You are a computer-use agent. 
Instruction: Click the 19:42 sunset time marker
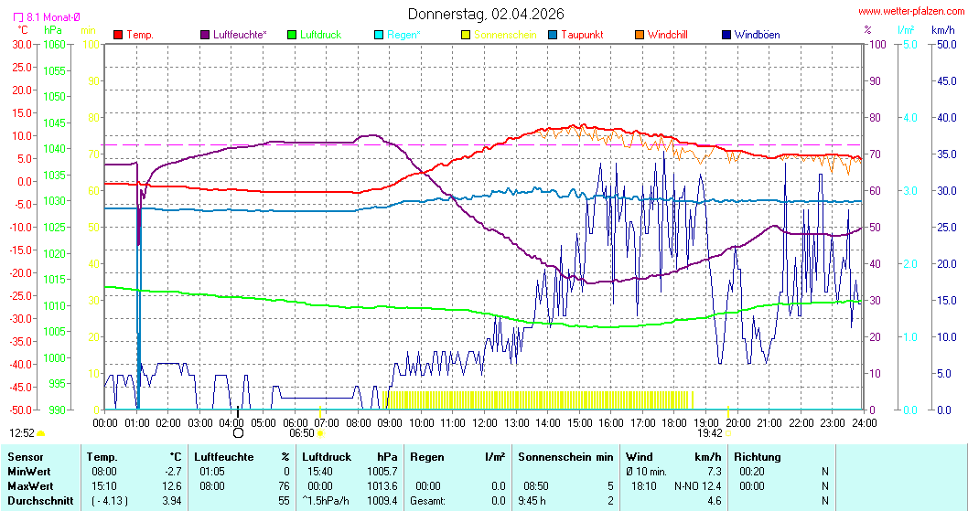tap(710, 433)
